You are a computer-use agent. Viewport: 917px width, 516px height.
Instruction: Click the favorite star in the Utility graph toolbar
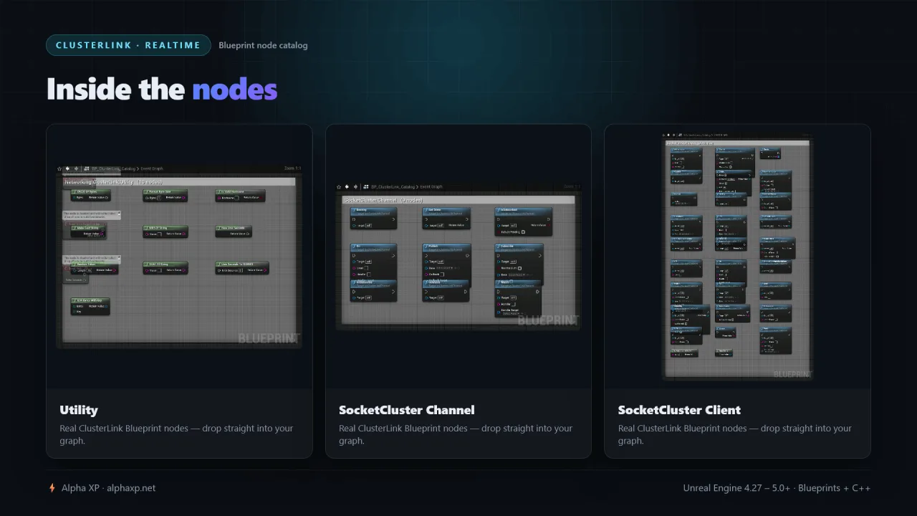[x=60, y=169]
